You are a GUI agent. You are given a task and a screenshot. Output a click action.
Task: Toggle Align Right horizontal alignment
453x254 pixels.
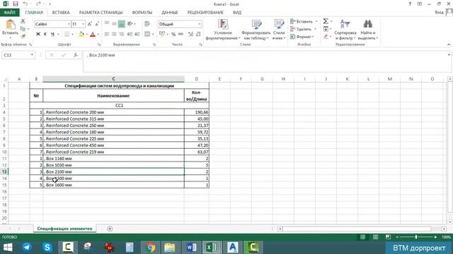[122, 35]
